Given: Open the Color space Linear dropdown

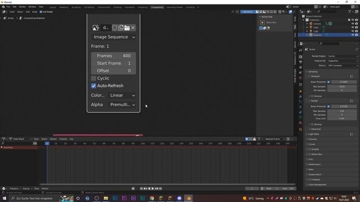Looking at the screenshot, I should pyautogui.click(x=122, y=95).
